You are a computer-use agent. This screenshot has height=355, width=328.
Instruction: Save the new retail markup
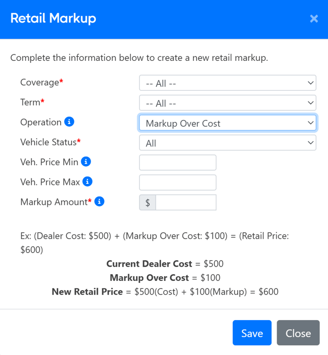(252, 333)
